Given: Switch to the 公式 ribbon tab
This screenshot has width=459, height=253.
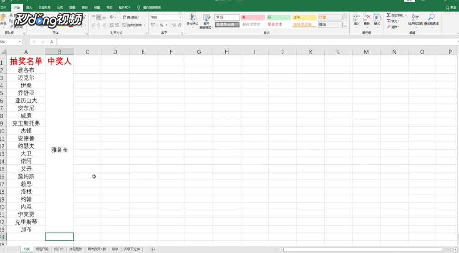Looking at the screenshot, I should [x=60, y=8].
